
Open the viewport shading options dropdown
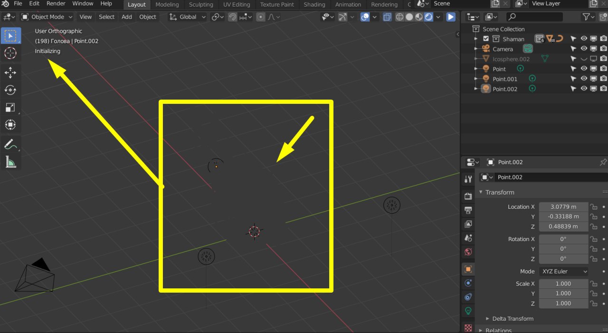pyautogui.click(x=437, y=17)
